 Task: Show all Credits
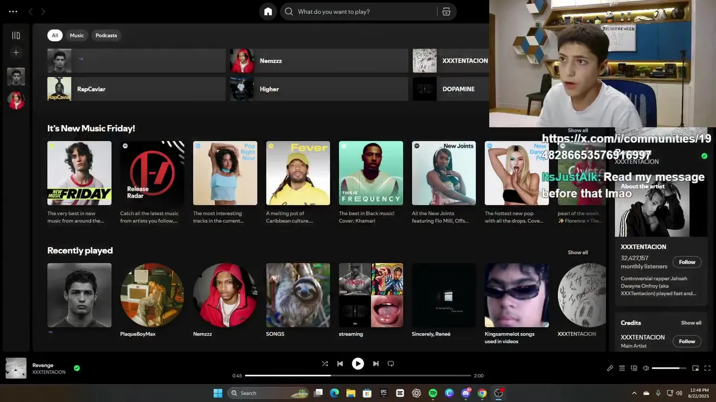click(x=691, y=323)
